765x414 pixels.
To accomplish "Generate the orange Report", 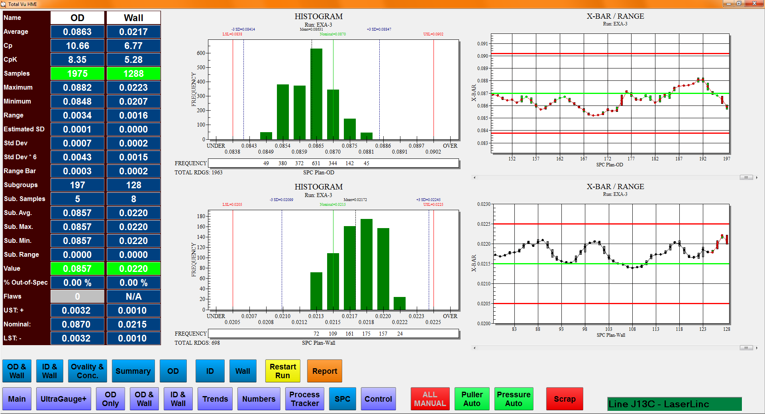I will 324,371.
